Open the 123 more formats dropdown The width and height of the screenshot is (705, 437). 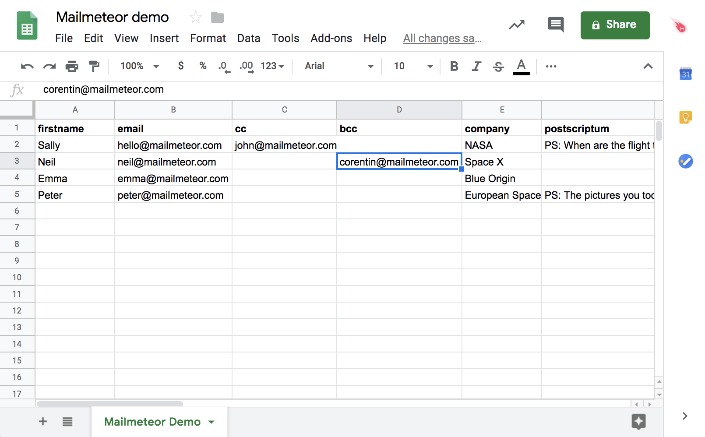click(272, 66)
